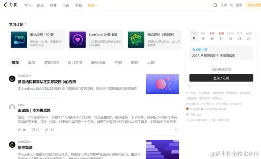Image resolution: width=261 pixels, height=159 pixels.
Task: Open daily problem 2007. 从双倍数组中还原原数组
Action: tap(214, 56)
